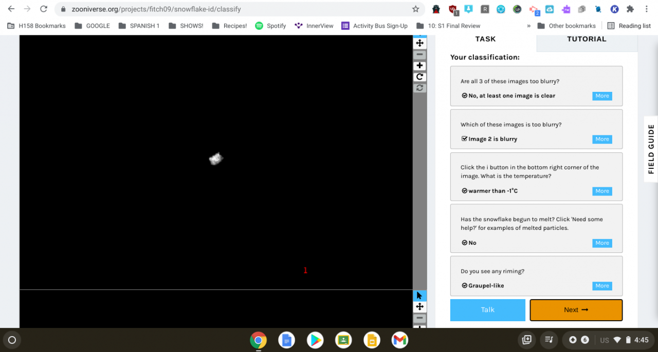Open the Other bookmarks folder

point(566,26)
